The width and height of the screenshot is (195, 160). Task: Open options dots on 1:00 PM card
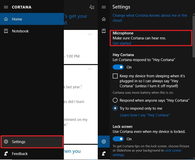tap(90, 34)
